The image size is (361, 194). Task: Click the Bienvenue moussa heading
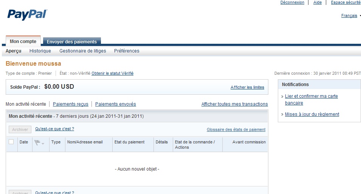[33, 64]
